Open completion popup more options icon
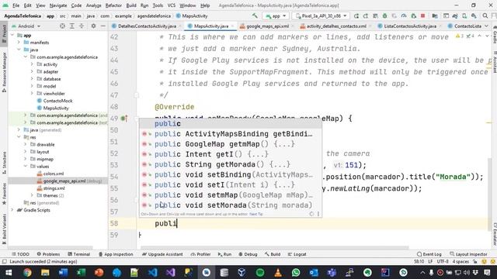497x279 pixels. (x=318, y=214)
